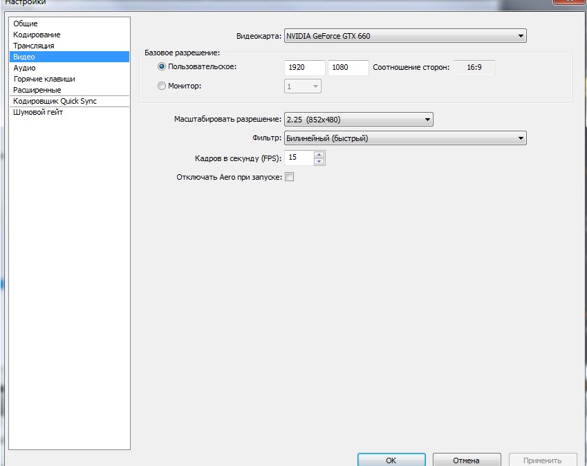Click the Отмена button
Viewport: 587px width, 466px height.
(x=467, y=460)
